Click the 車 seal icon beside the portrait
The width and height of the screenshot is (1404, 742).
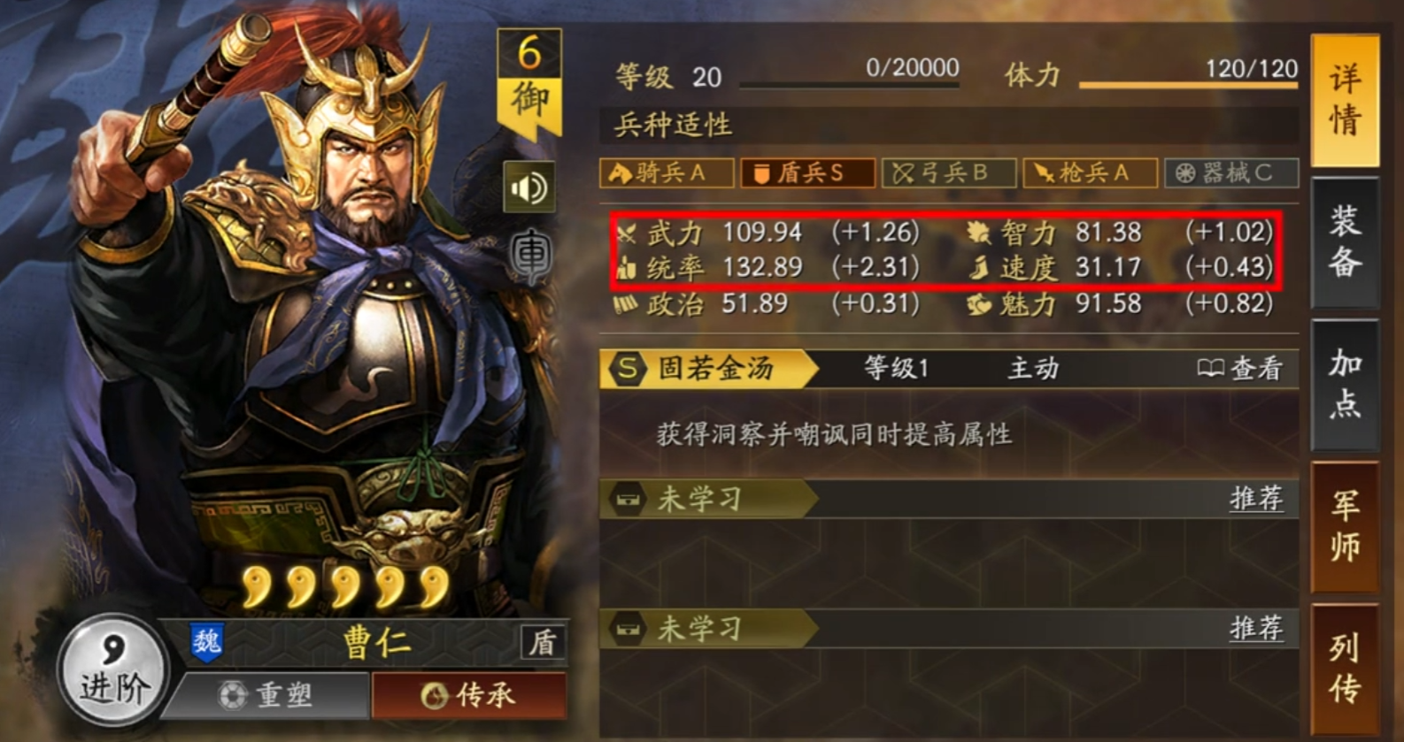(x=531, y=256)
